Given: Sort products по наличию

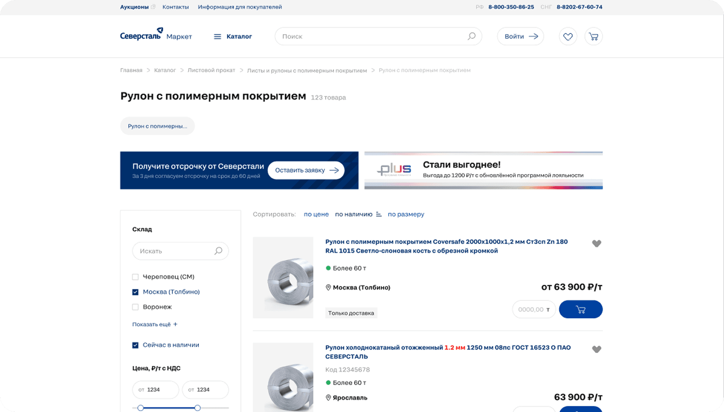Looking at the screenshot, I should click(x=354, y=214).
